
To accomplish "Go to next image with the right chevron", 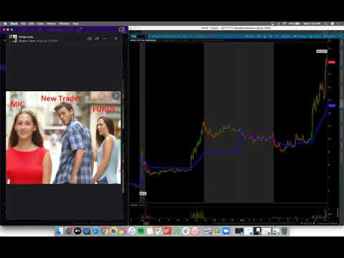I will pos(115,96).
